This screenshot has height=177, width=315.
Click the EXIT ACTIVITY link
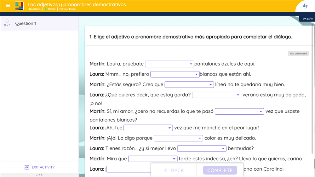(39, 167)
